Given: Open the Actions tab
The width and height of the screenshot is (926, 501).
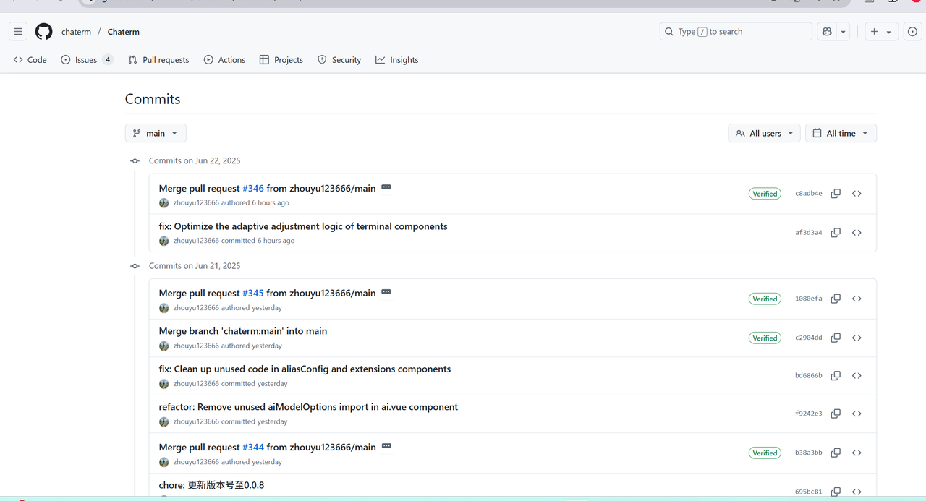Looking at the screenshot, I should tap(224, 60).
